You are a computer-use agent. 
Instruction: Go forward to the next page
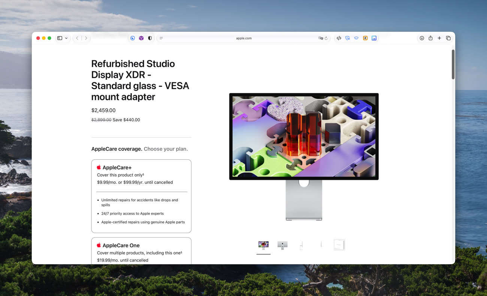coord(86,38)
